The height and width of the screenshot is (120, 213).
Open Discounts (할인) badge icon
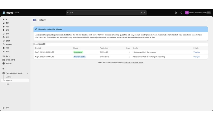pos(3,37)
